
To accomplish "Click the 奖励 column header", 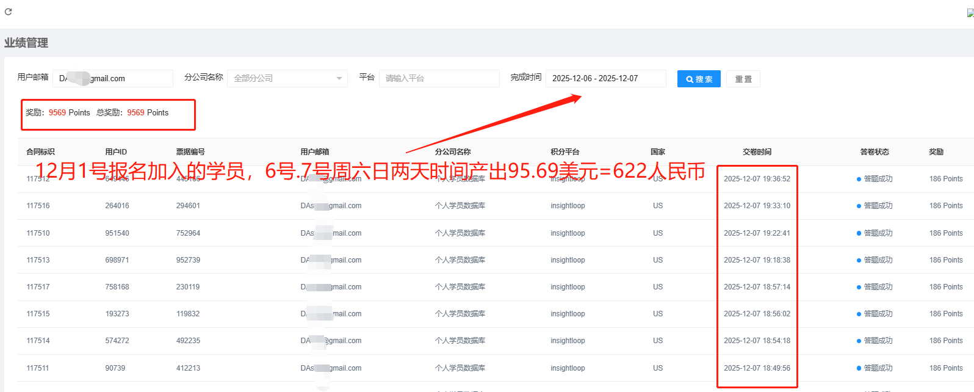I will click(x=936, y=151).
